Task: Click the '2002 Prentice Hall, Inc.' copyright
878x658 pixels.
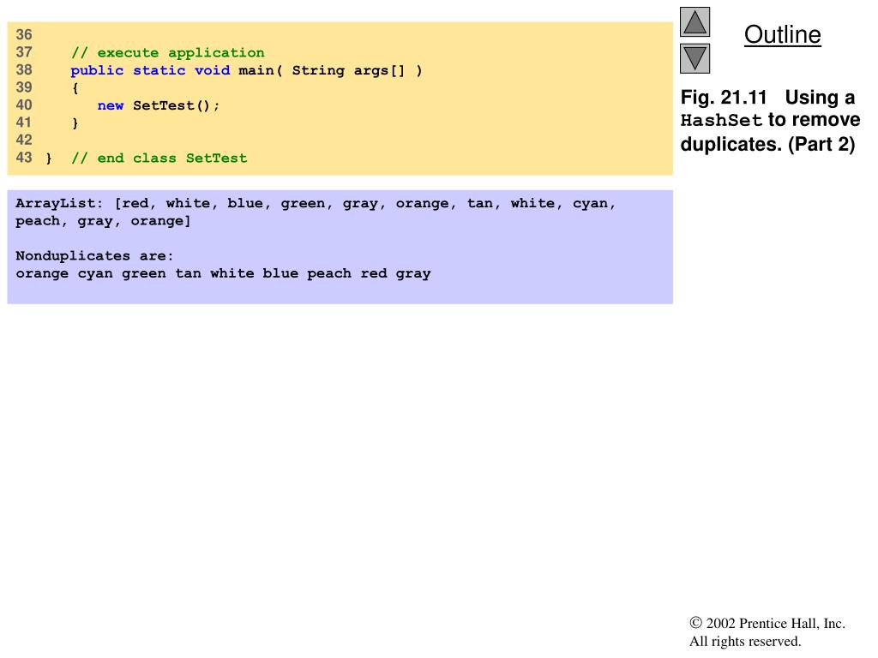Action: (x=767, y=624)
